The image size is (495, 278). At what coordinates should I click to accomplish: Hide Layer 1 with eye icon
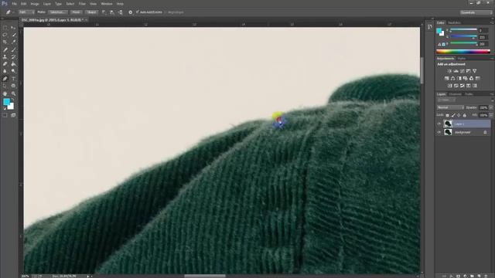click(x=439, y=124)
